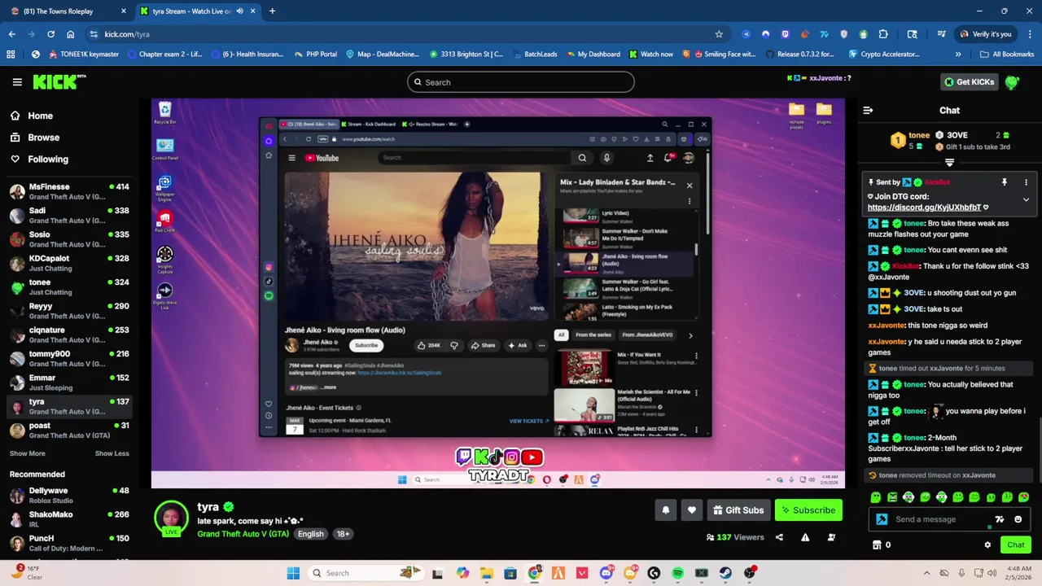This screenshot has height=586, width=1042.
Task: Open the DTG discord invite link
Action: (924, 208)
